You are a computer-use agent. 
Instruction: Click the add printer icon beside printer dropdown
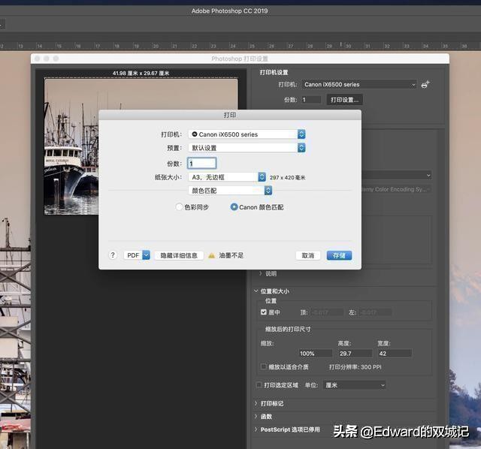(x=426, y=85)
